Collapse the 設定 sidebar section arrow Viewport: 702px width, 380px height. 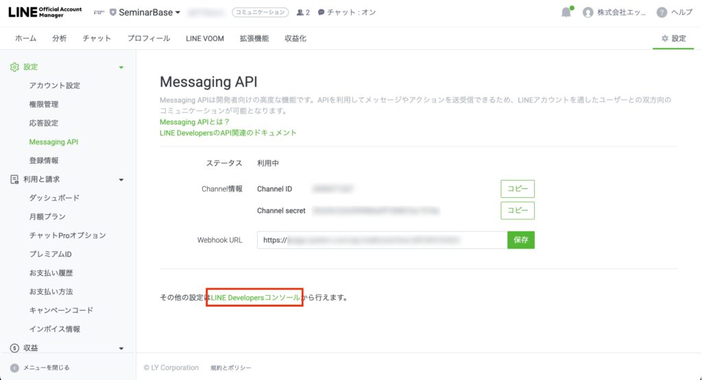[x=121, y=67]
